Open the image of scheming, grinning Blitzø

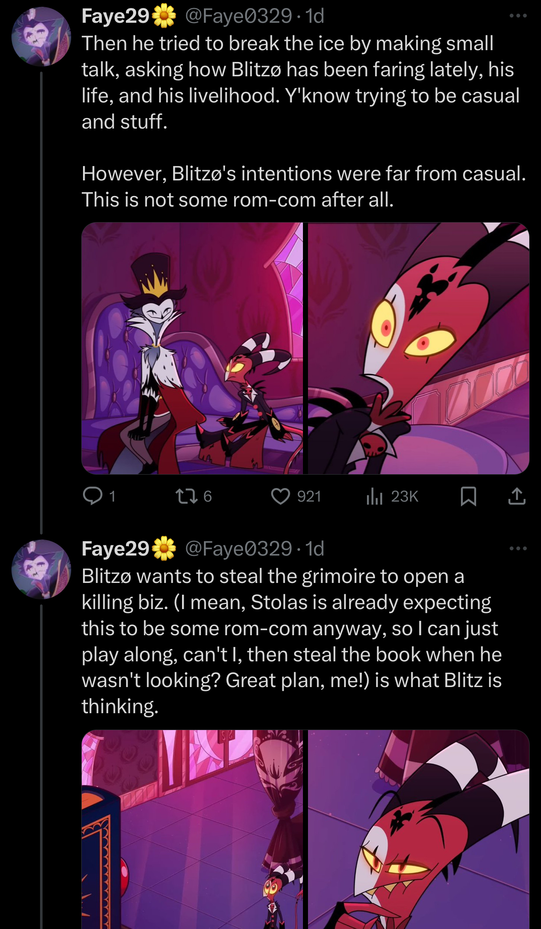click(x=418, y=829)
